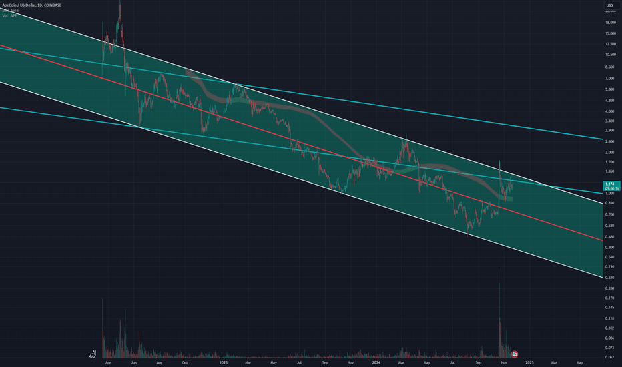Image resolution: width=622 pixels, height=367 pixels.
Task: Click the Oct label on time axis
Action: tap(184, 362)
